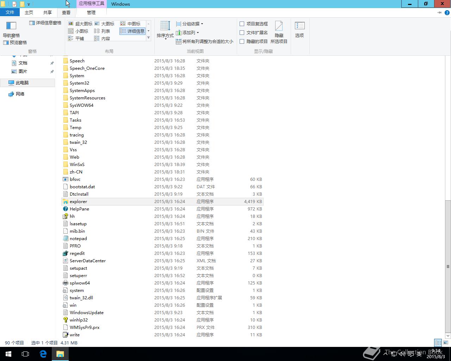Select 文档 in the navigation pane
Image resolution: width=451 pixels, height=361 pixels.
tap(23, 63)
